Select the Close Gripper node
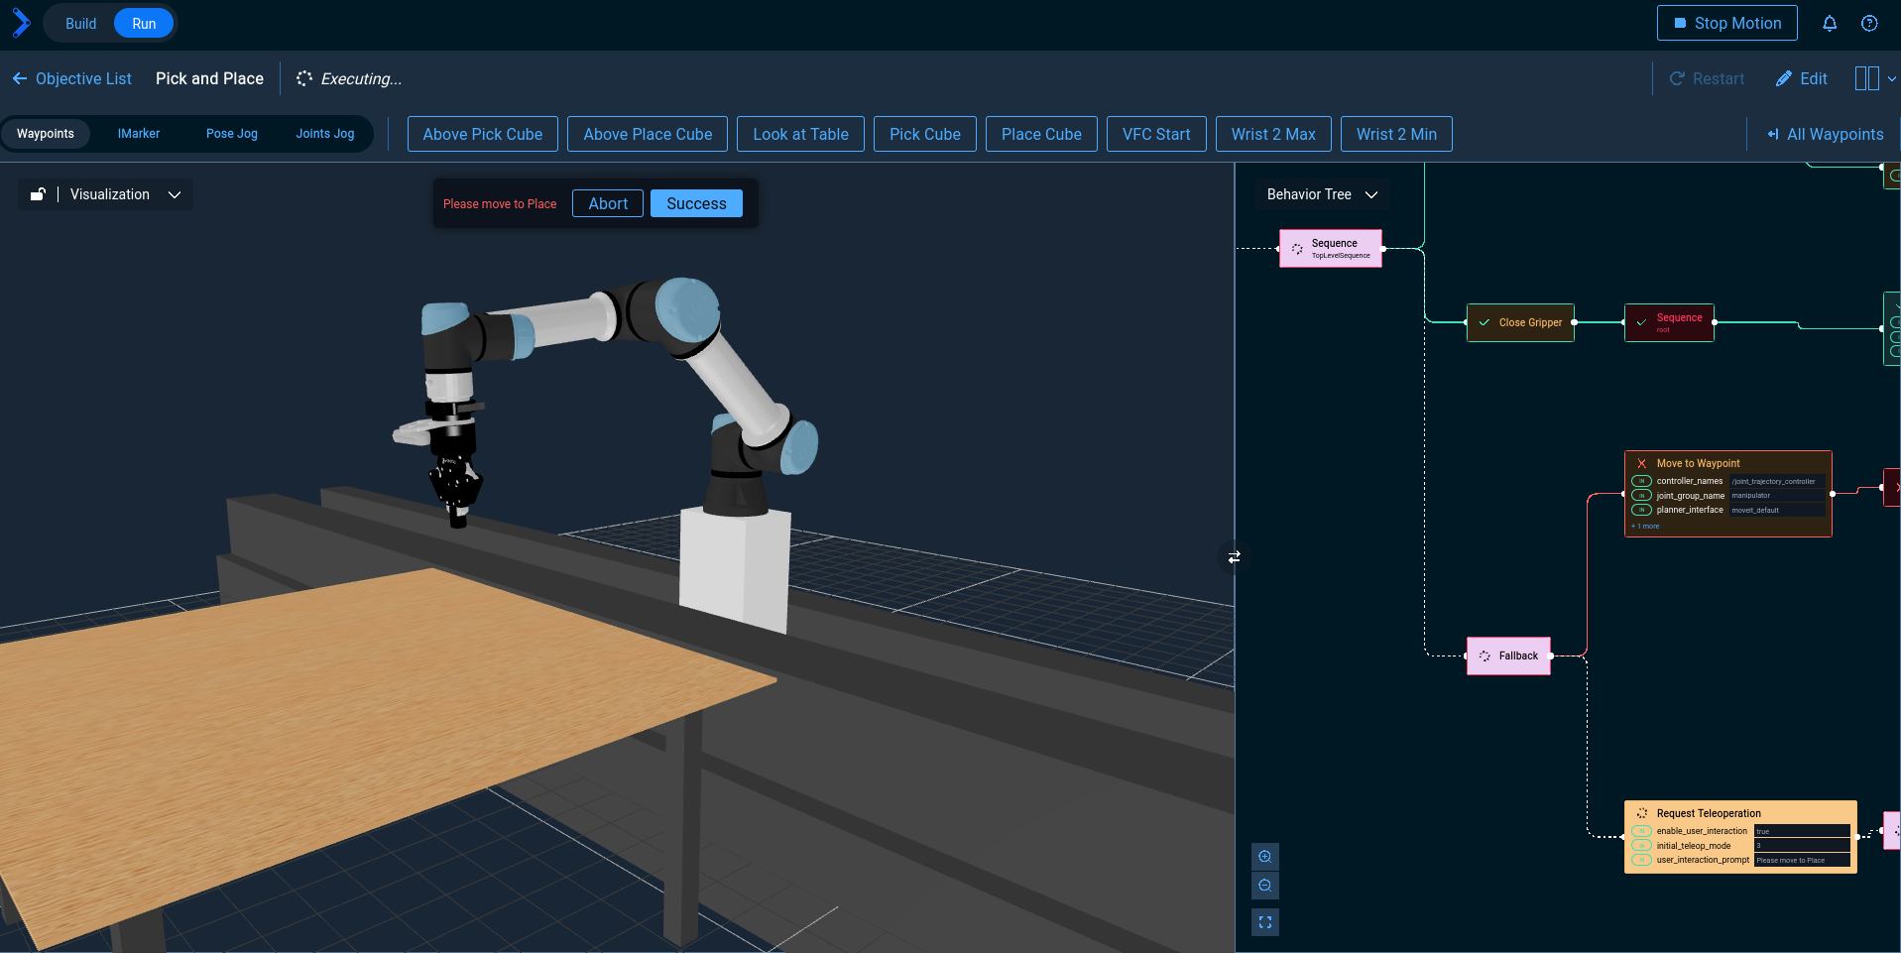 click(x=1520, y=322)
